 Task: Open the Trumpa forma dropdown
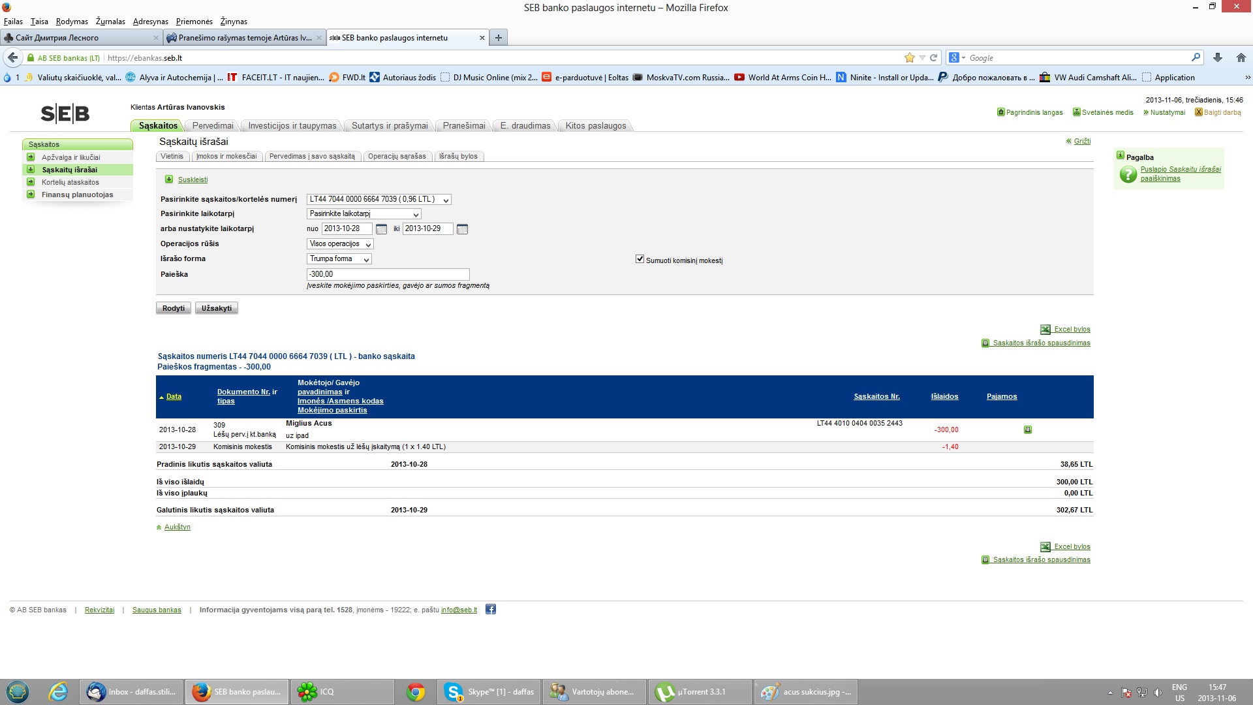click(339, 259)
